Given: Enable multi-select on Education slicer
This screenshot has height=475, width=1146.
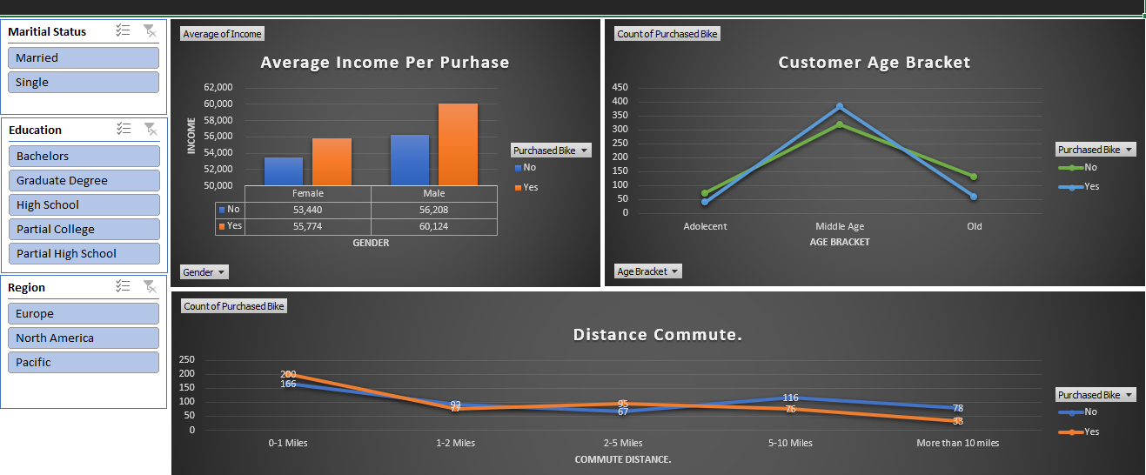Looking at the screenshot, I should click(124, 129).
